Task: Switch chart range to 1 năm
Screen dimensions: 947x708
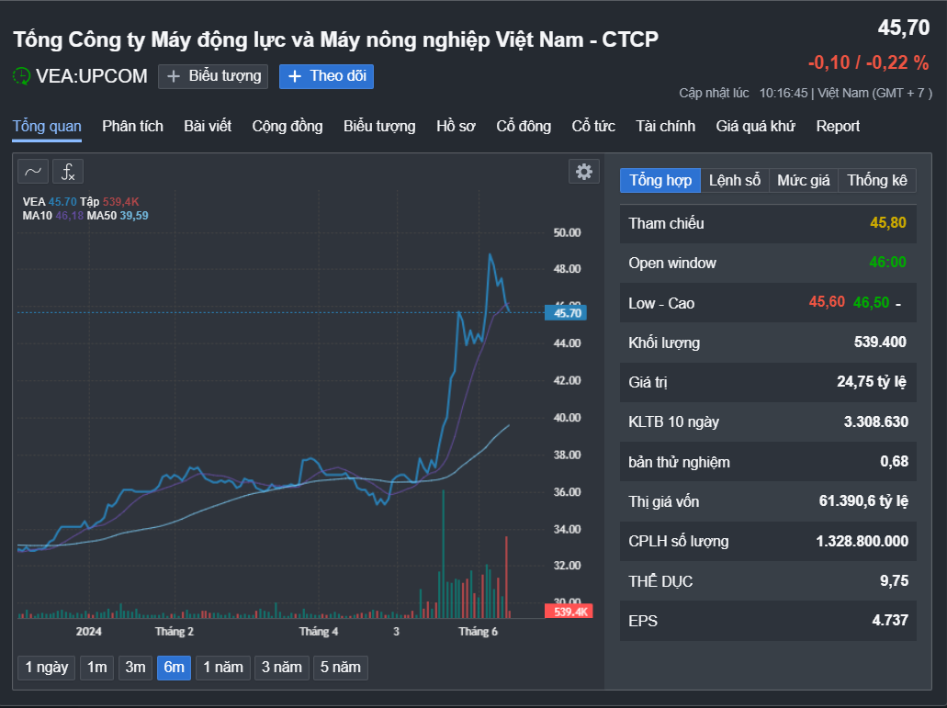Action: [223, 668]
